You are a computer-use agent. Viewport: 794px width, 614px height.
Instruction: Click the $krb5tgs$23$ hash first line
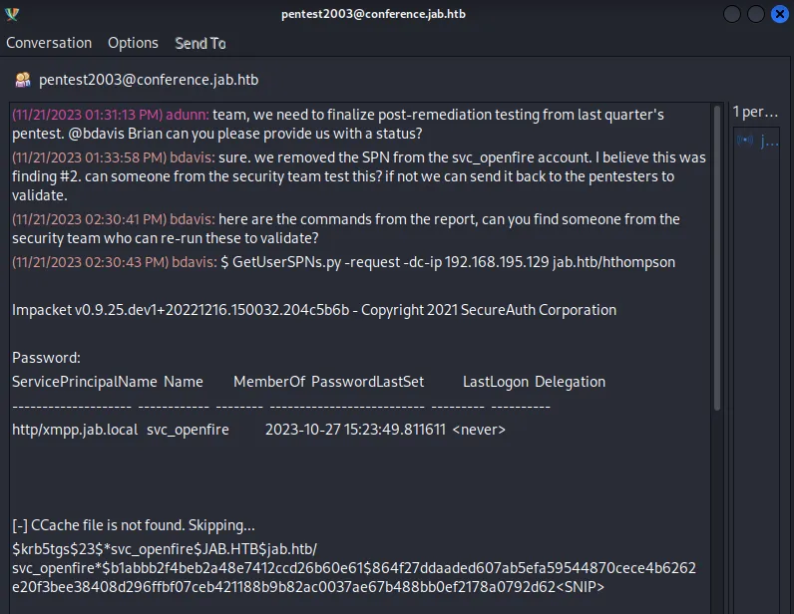click(x=165, y=549)
